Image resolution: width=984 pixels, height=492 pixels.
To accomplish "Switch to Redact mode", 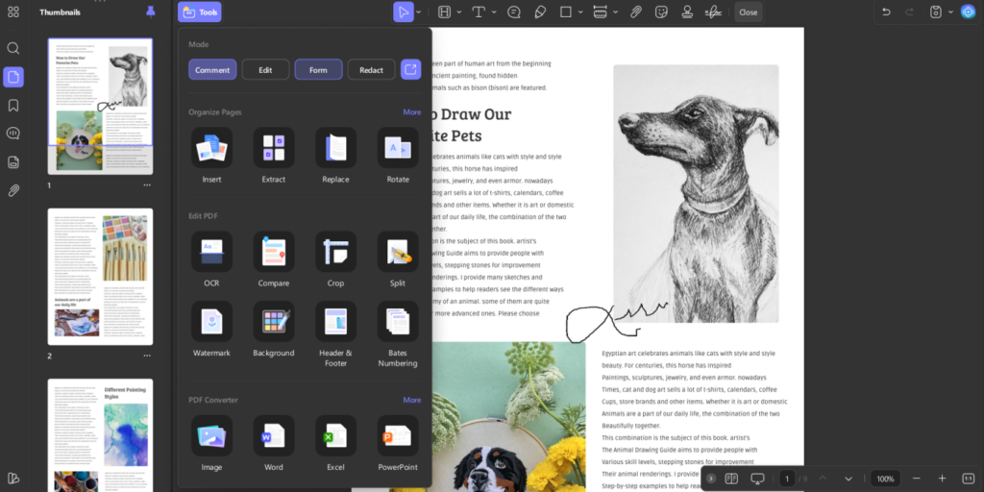I will tap(371, 69).
